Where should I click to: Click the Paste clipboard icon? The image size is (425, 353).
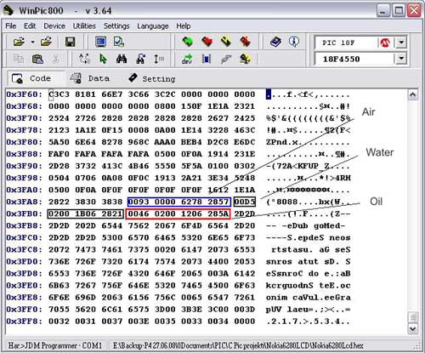click(37, 59)
